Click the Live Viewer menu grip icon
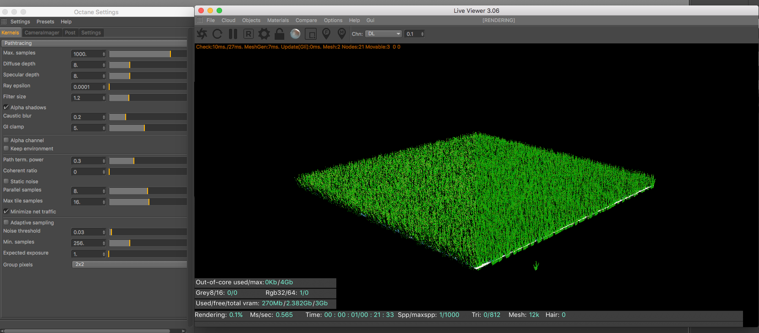This screenshot has width=759, height=333. (x=200, y=20)
